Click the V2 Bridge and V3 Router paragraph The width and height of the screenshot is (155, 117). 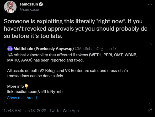pyautogui.click(x=67, y=73)
